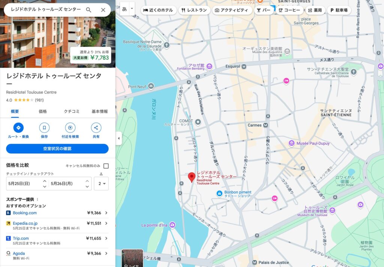Click the pink hotel marker near Esquirol

click(286, 81)
